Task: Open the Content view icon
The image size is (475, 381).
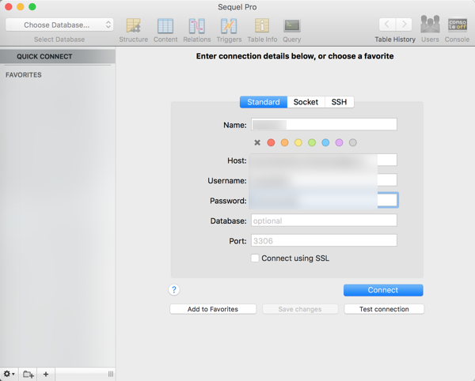Action: tap(165, 26)
